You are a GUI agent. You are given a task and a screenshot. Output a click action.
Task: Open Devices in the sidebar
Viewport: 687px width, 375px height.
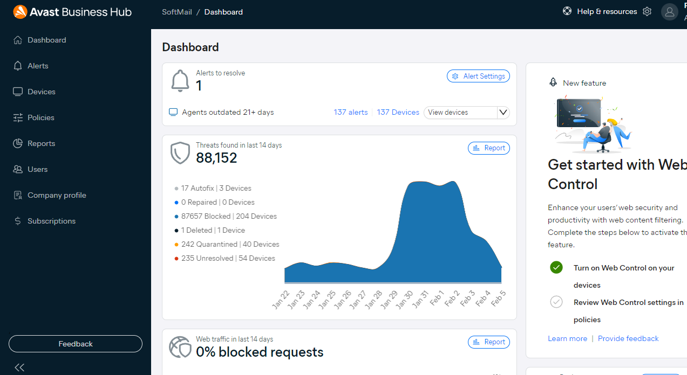click(42, 92)
